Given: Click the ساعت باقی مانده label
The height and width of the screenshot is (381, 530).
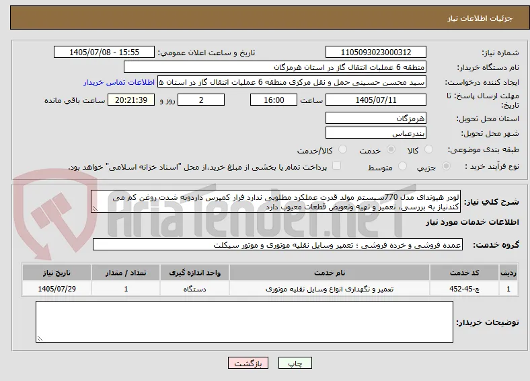Looking at the screenshot, I should pyautogui.click(x=75, y=100).
